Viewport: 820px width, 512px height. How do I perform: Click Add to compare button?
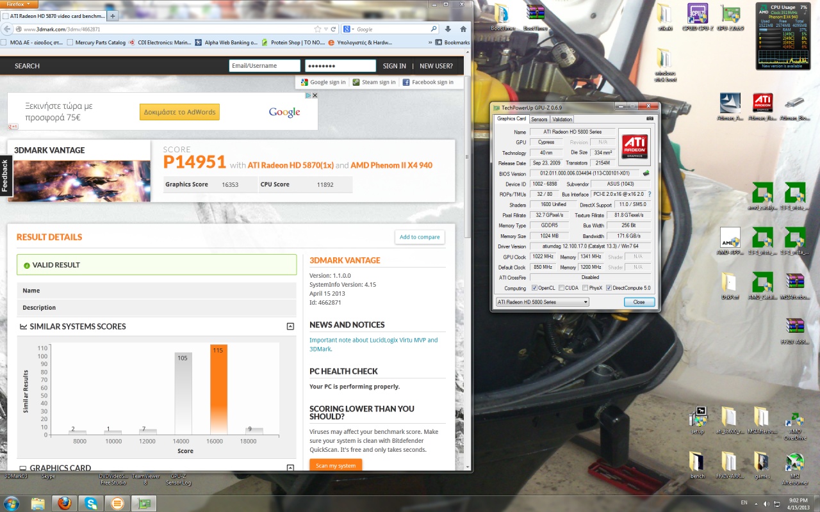click(420, 237)
